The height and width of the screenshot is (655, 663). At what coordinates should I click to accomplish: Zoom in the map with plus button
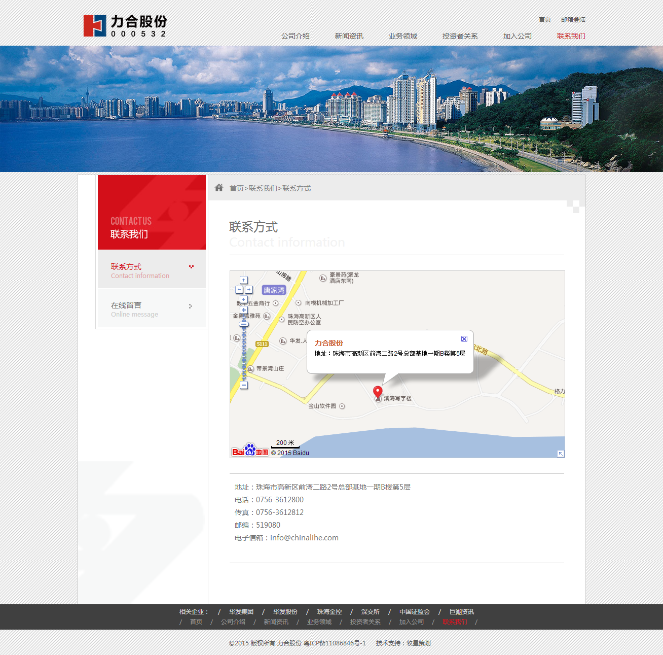(x=244, y=310)
